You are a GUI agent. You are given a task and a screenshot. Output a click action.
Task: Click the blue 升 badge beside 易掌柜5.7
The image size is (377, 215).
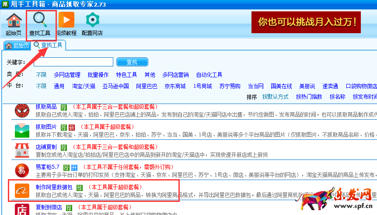click(74, 168)
